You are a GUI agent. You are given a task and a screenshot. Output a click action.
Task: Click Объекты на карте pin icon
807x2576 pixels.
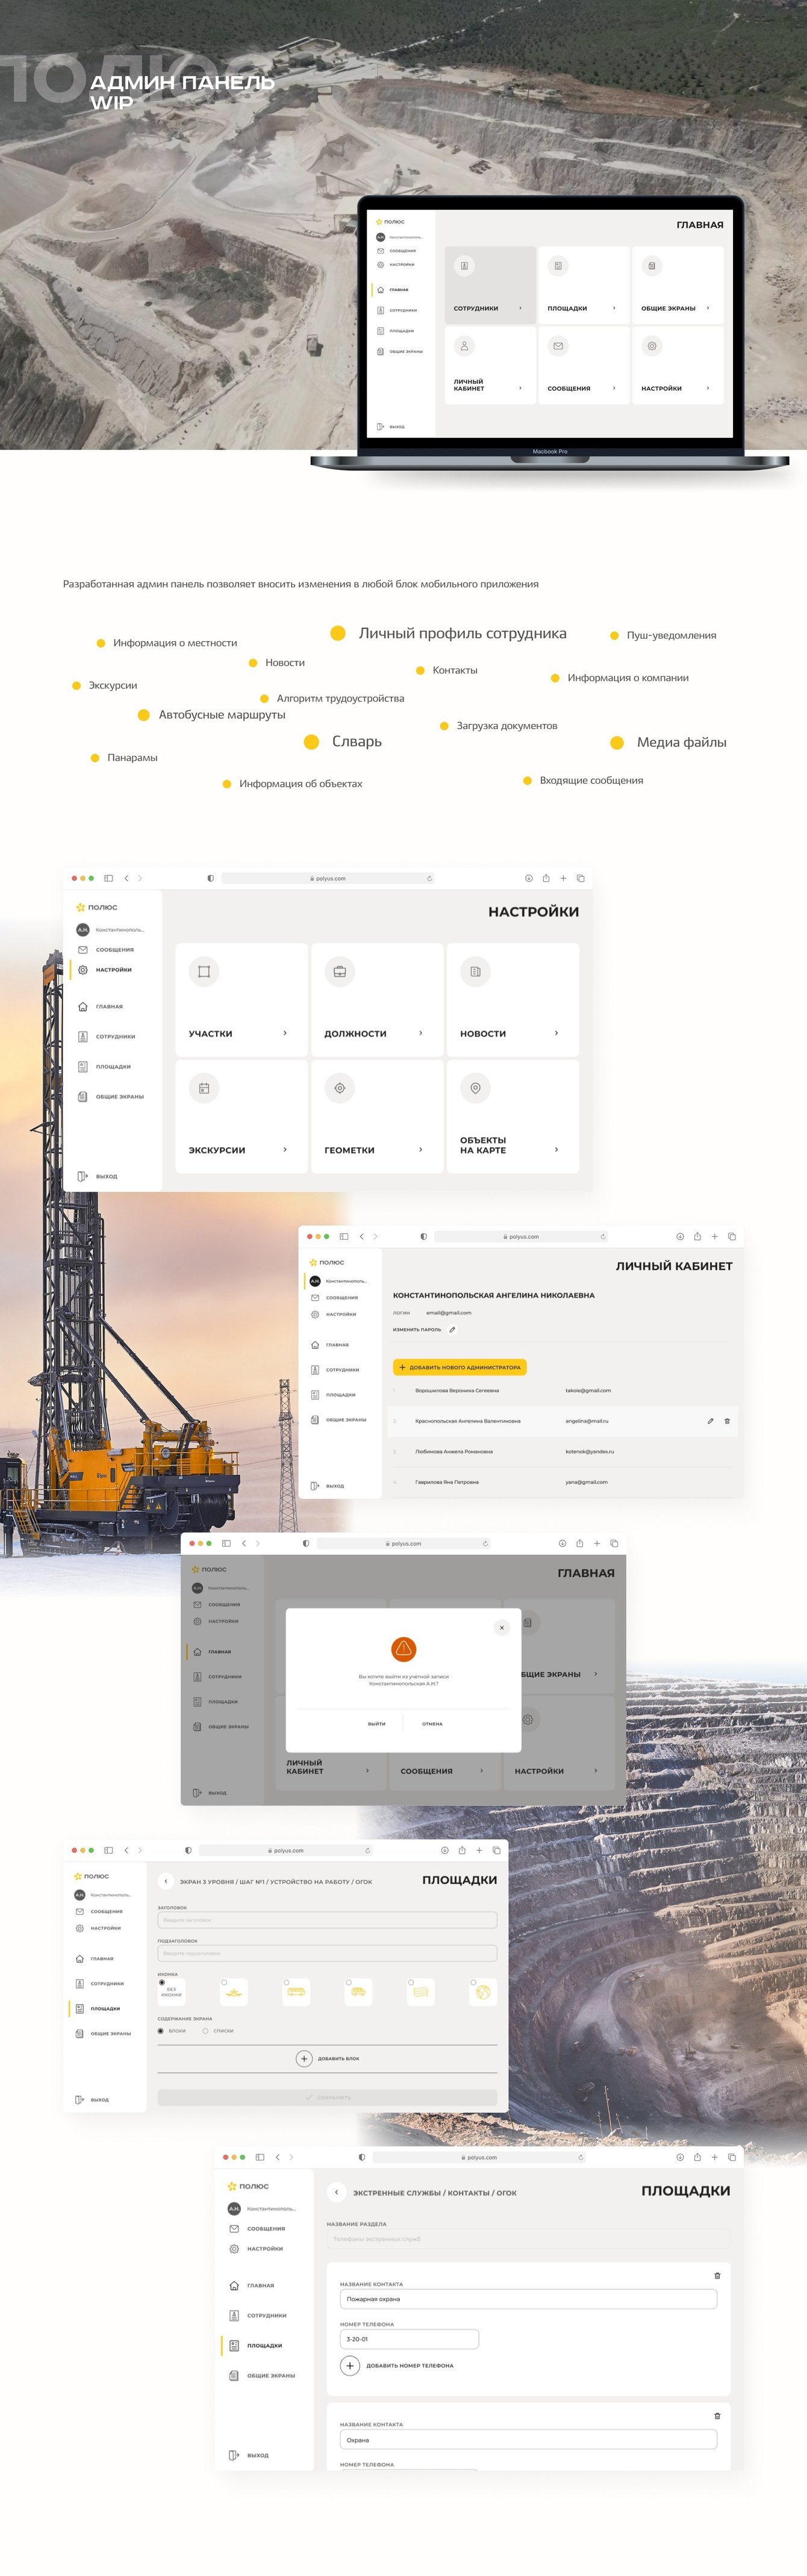coord(475,1088)
